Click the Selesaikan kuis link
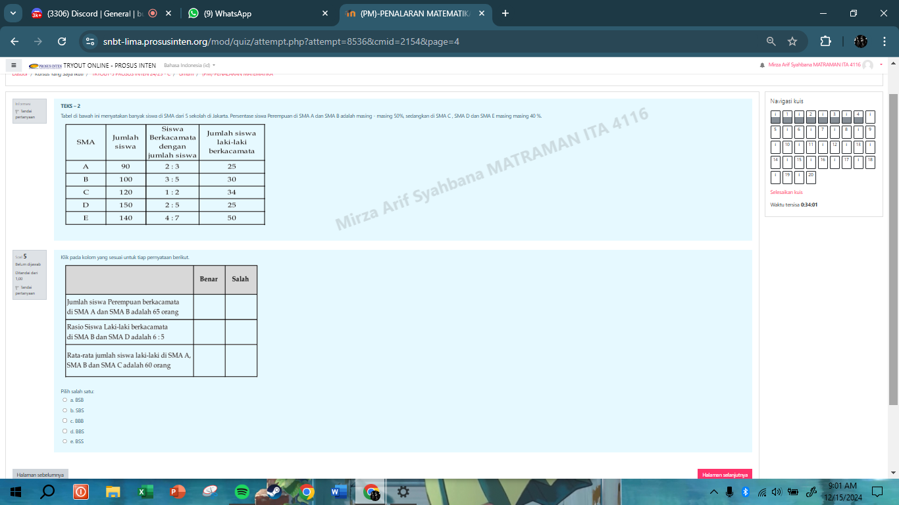Viewport: 899px width, 505px height. 786,193
